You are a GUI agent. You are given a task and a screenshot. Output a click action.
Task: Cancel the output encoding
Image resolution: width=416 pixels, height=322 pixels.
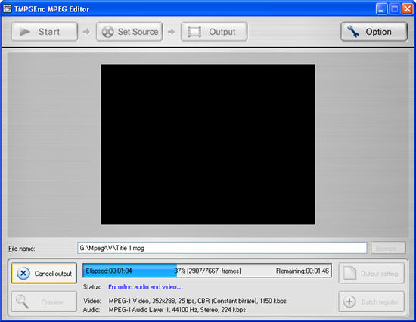44,273
